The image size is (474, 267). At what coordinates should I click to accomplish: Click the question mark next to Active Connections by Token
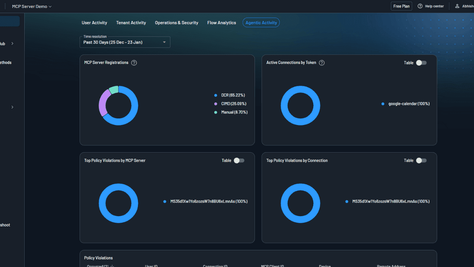pos(321,63)
